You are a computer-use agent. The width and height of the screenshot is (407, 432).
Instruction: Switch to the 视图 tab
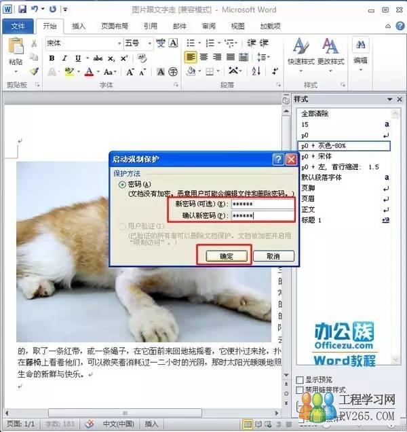[238, 26]
